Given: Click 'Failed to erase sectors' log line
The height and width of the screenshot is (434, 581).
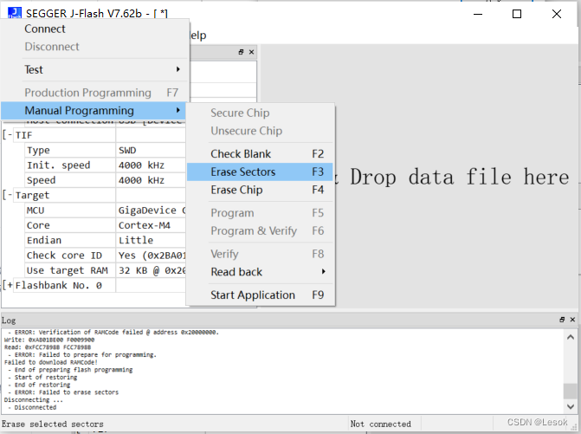Looking at the screenshot, I should point(63,392).
